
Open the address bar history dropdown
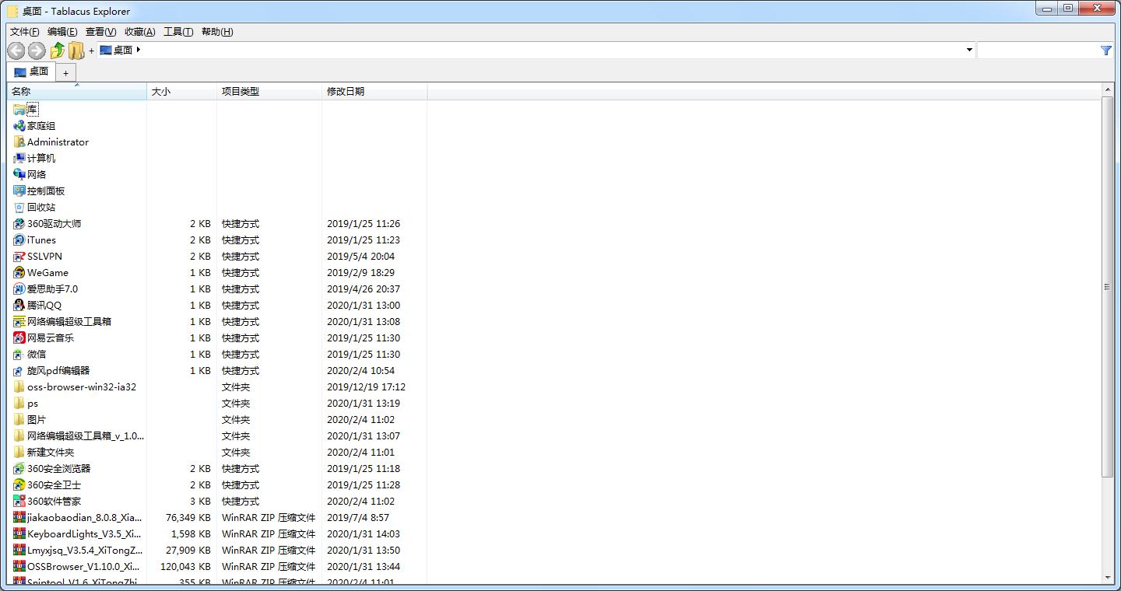point(969,51)
